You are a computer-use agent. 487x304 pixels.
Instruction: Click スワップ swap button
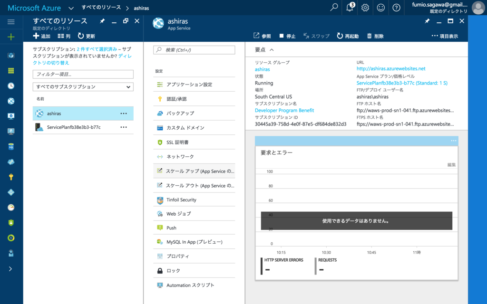pyautogui.click(x=316, y=36)
